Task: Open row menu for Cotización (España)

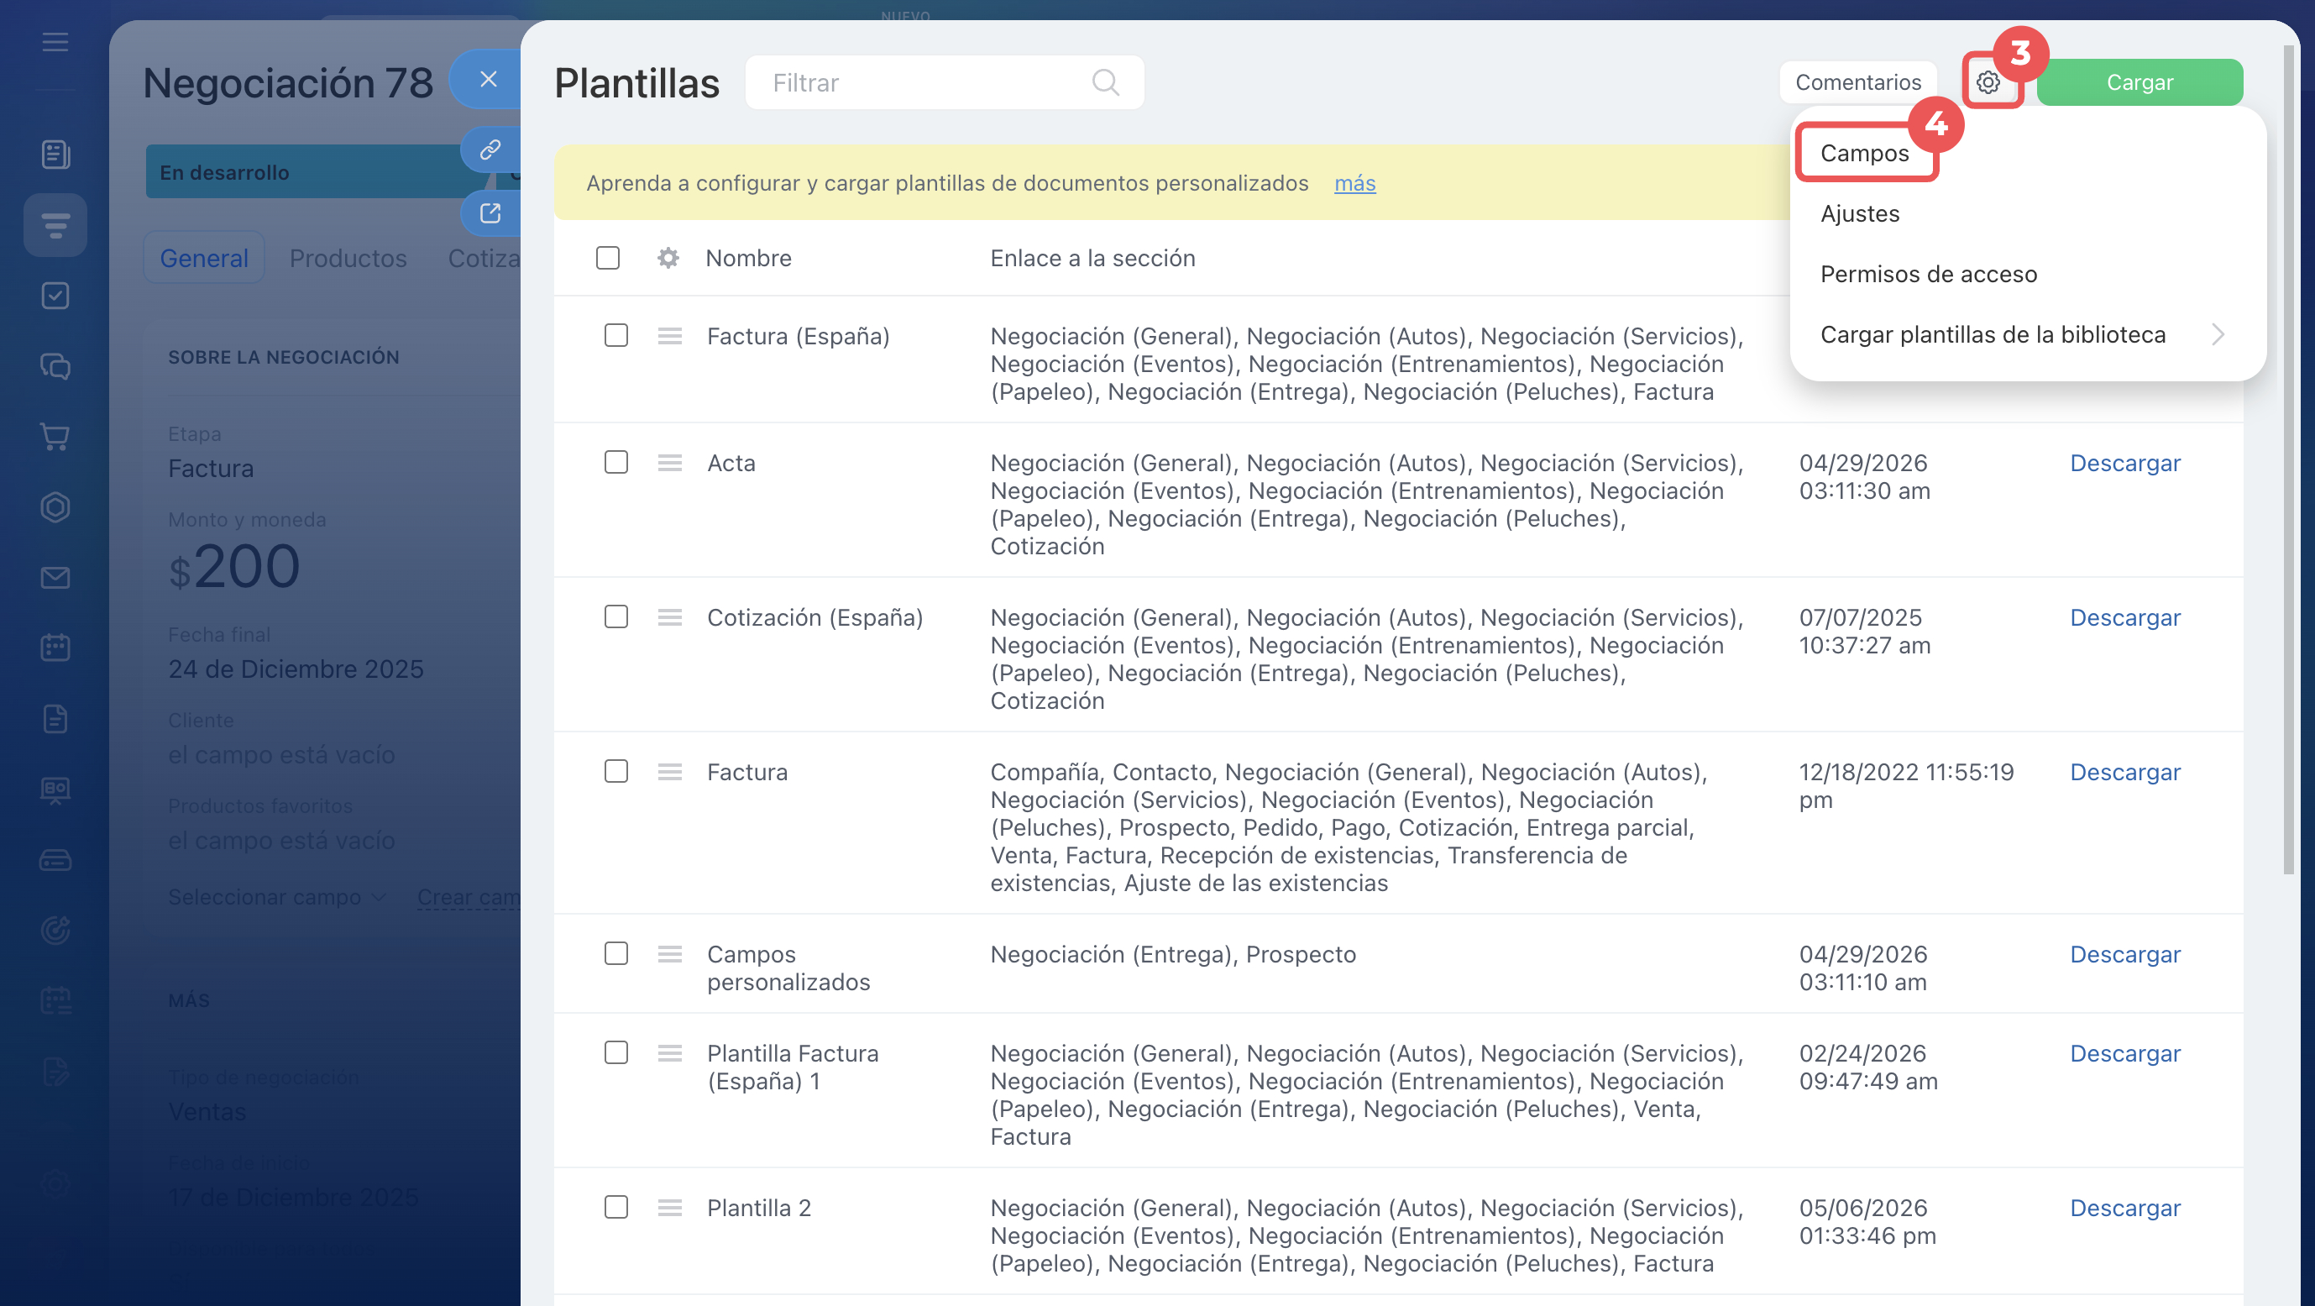Action: click(669, 617)
